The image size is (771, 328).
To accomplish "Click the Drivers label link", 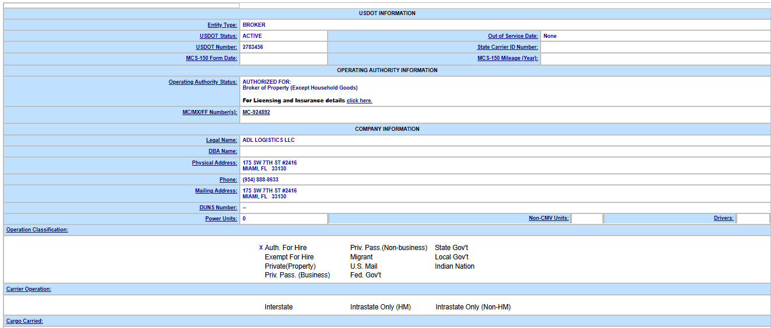I will [x=724, y=218].
